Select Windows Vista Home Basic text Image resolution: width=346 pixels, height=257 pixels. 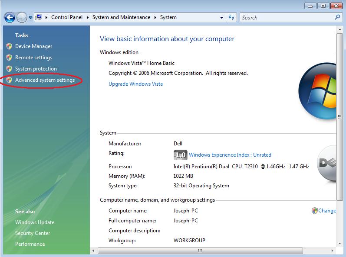pos(142,63)
